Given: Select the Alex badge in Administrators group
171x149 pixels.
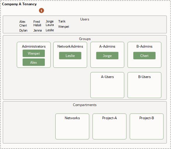Looking at the screenshot, I should click(x=34, y=62).
